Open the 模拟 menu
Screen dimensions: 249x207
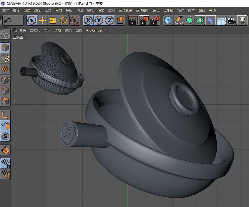[90, 10]
